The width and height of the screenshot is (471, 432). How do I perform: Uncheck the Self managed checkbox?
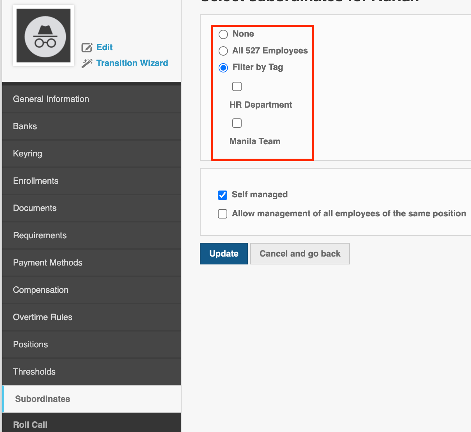click(223, 195)
